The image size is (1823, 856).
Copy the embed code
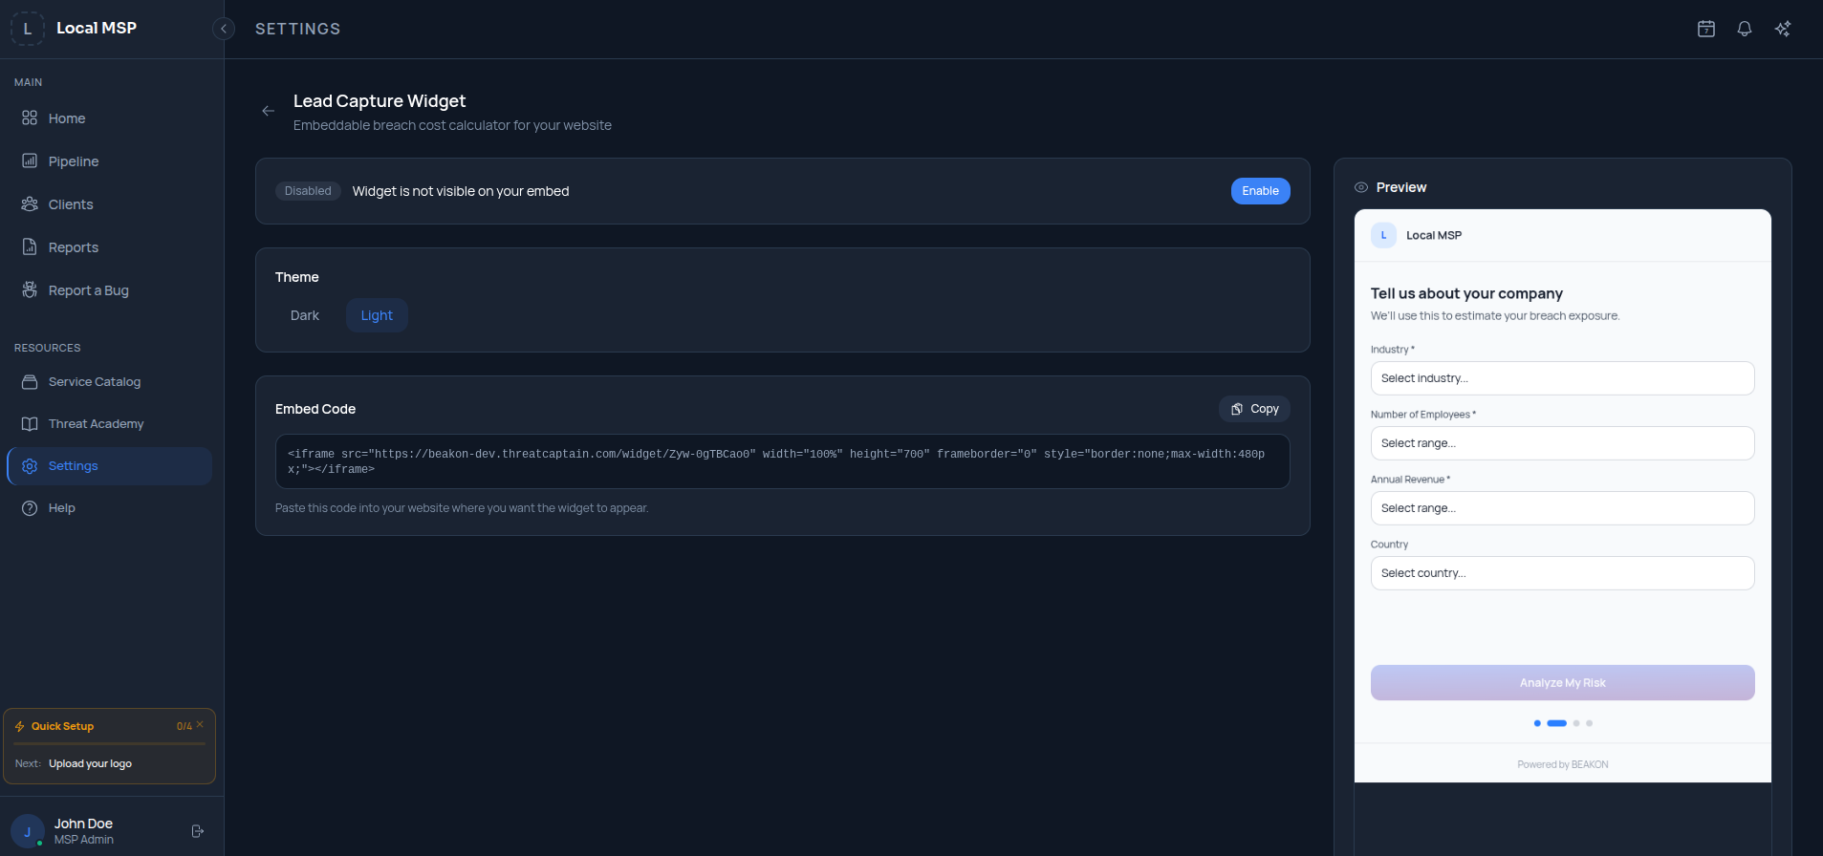click(x=1254, y=409)
